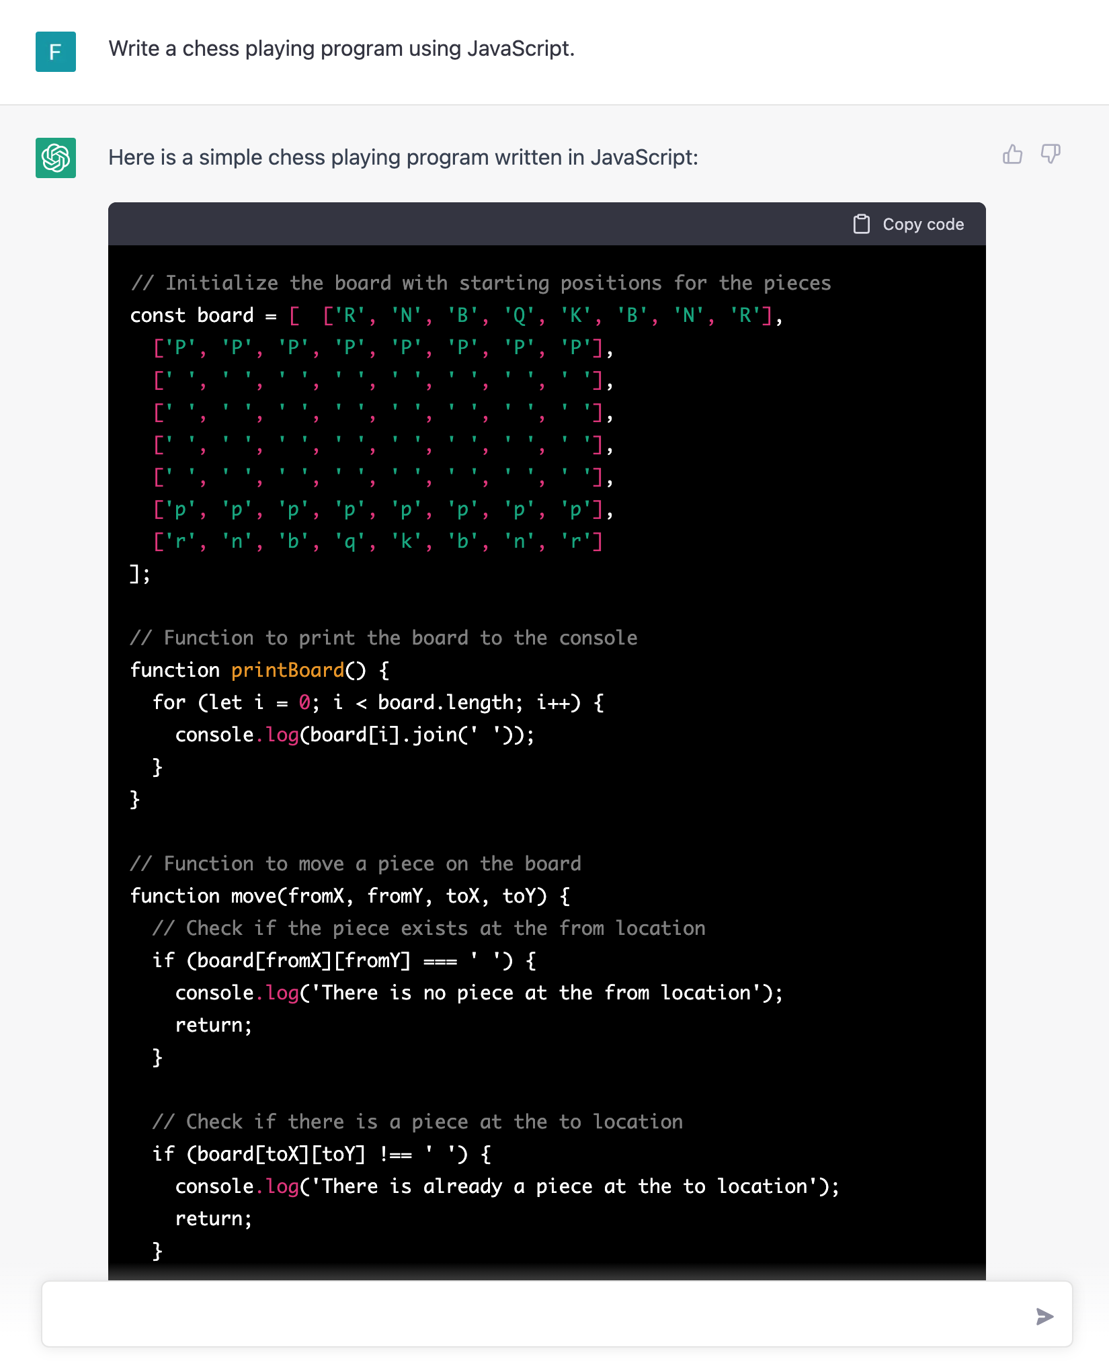This screenshot has width=1109, height=1361.
Task: Click the uppercase 'P' pawn row in the array
Action: [382, 347]
